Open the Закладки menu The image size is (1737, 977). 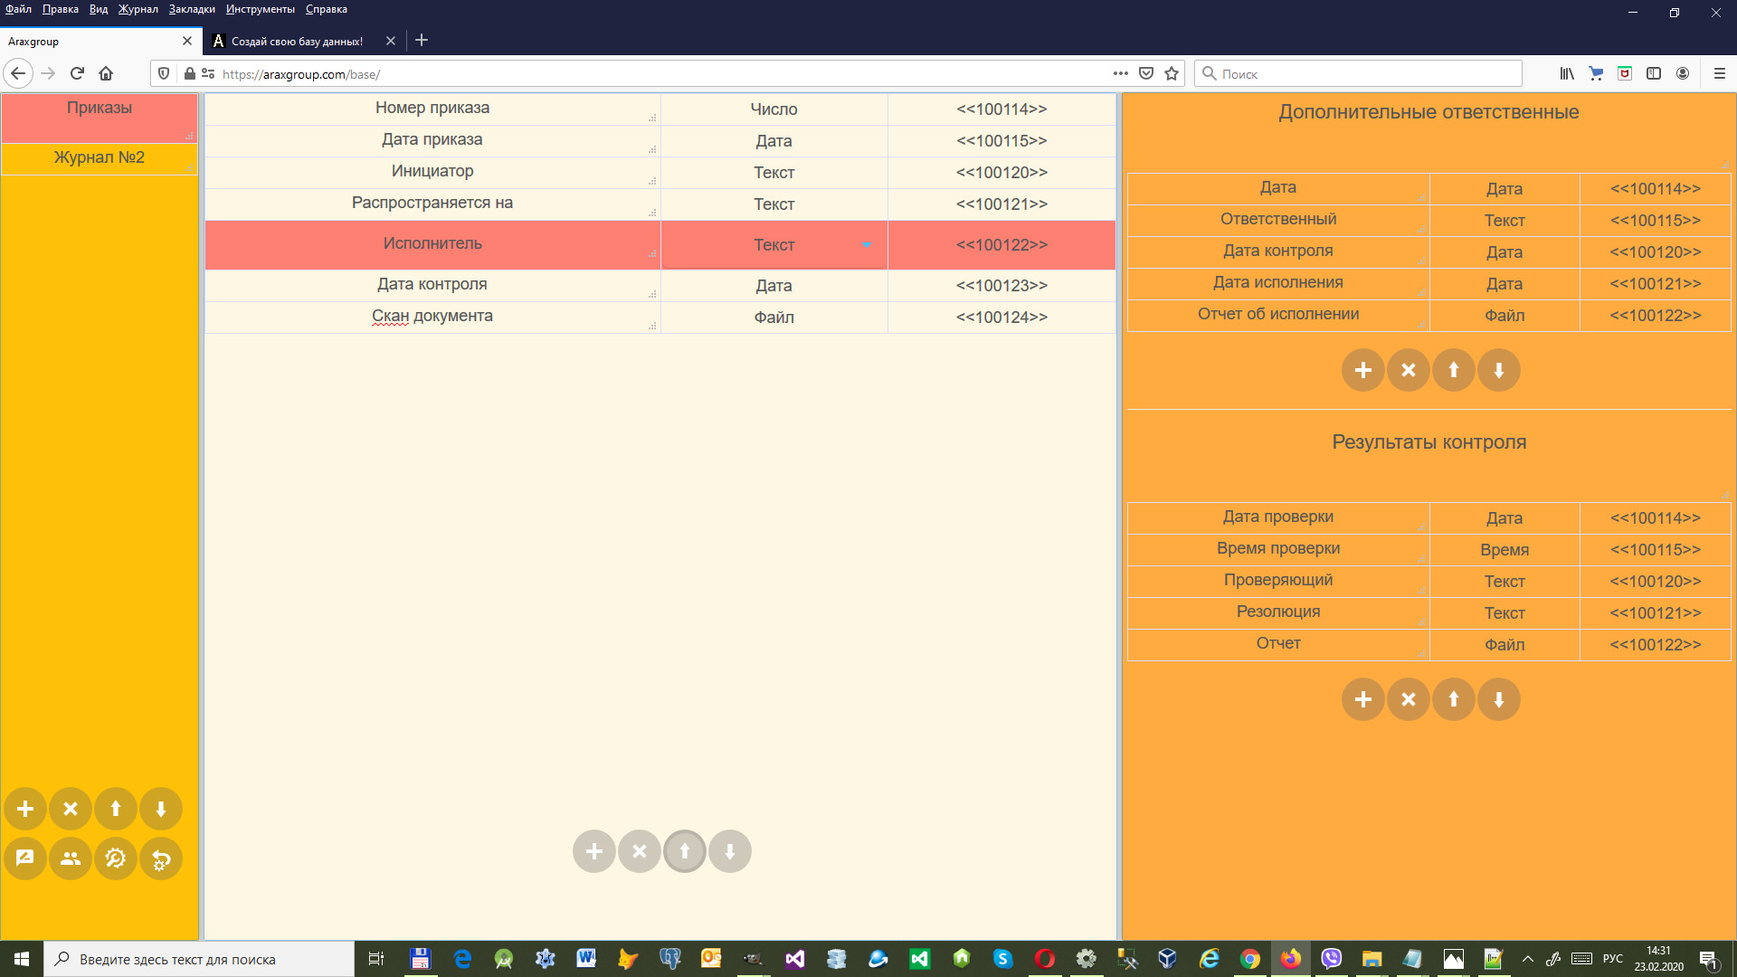(192, 9)
